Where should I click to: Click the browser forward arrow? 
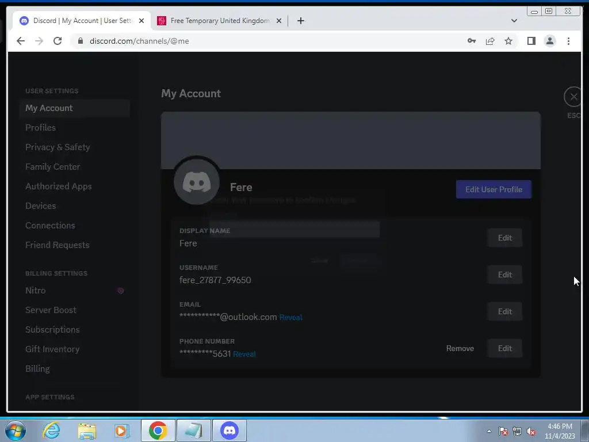point(39,41)
